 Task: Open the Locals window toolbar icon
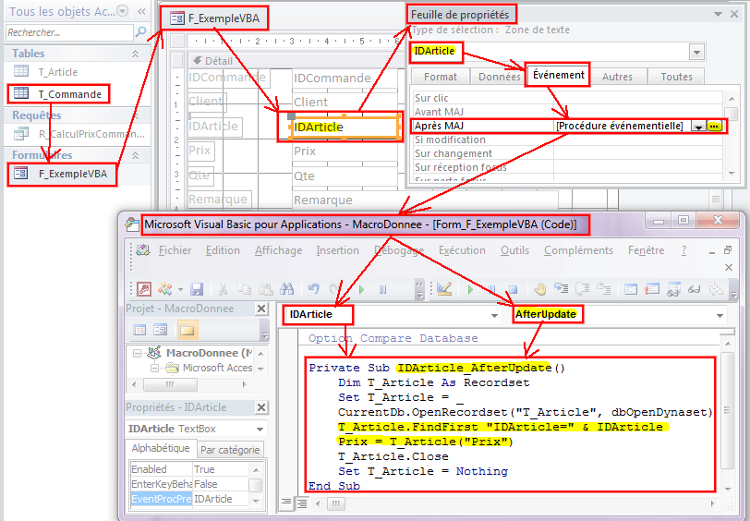tap(631, 289)
